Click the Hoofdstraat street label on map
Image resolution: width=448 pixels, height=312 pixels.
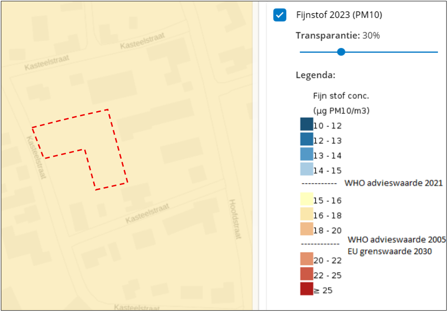[x=235, y=219]
